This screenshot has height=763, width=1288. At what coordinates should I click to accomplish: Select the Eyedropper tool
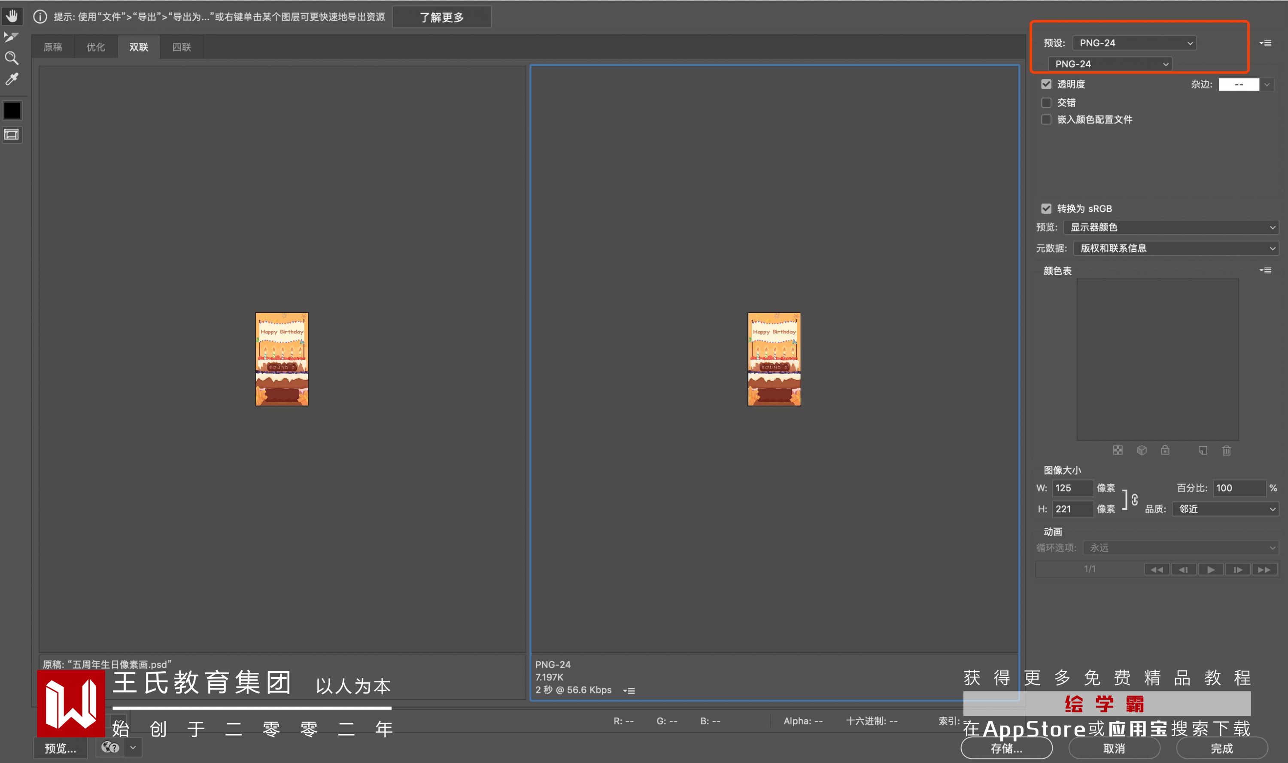[11, 79]
